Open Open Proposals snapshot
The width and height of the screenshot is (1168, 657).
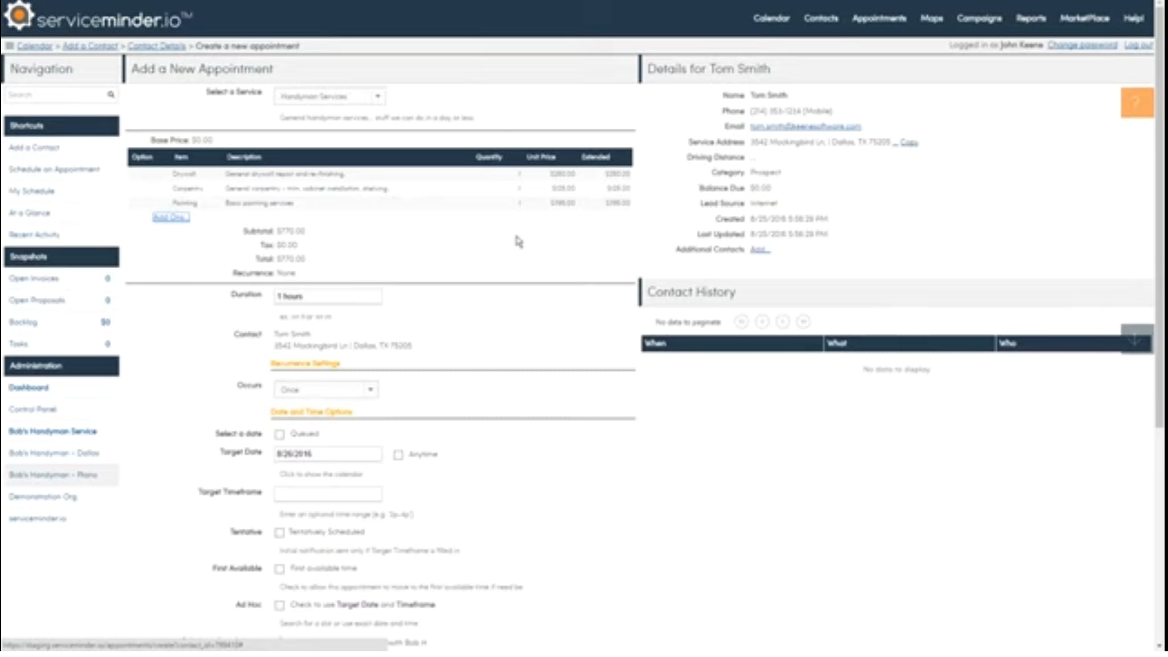37,300
